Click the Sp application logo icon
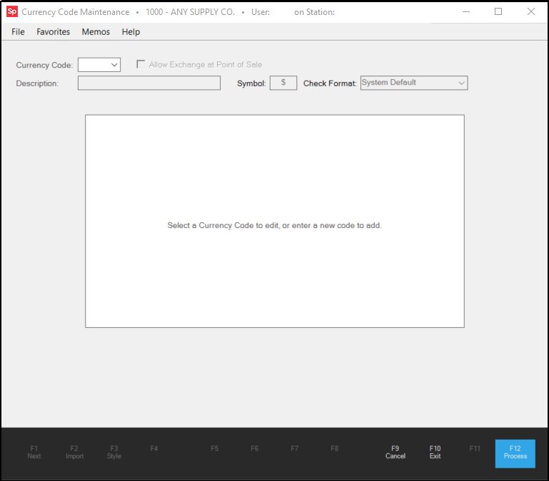 12,11
